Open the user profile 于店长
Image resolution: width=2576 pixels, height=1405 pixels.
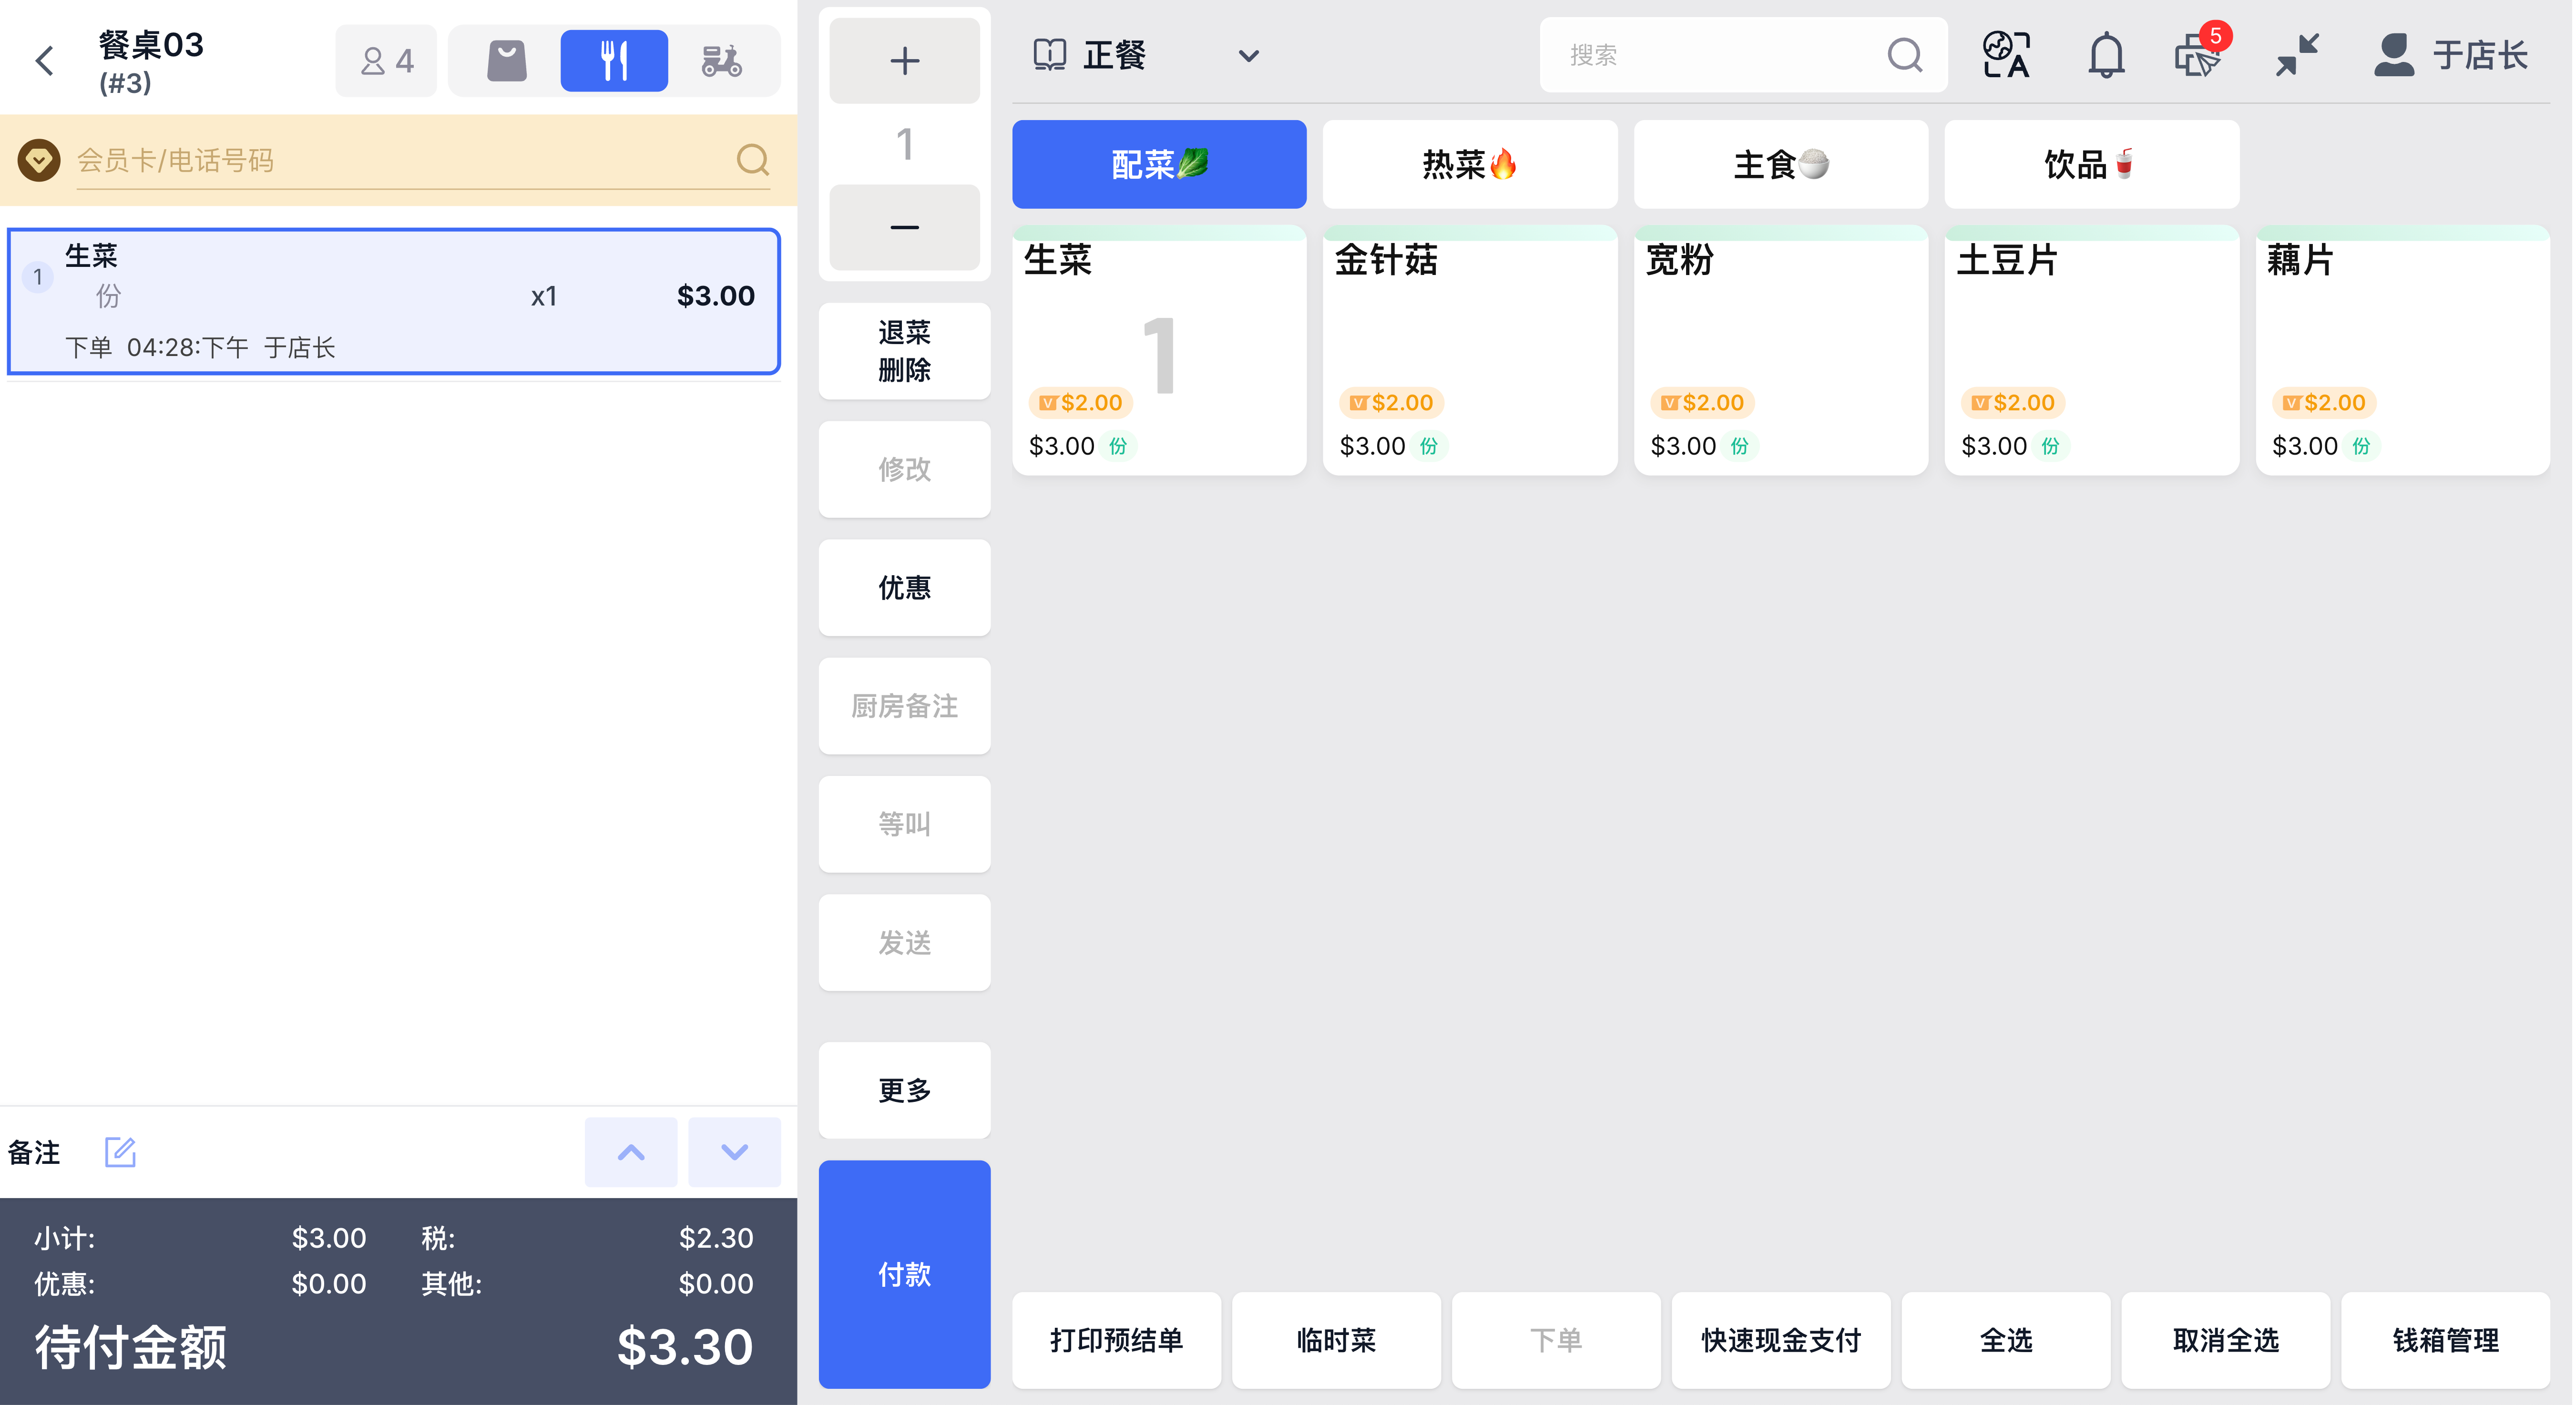[x=2451, y=55]
